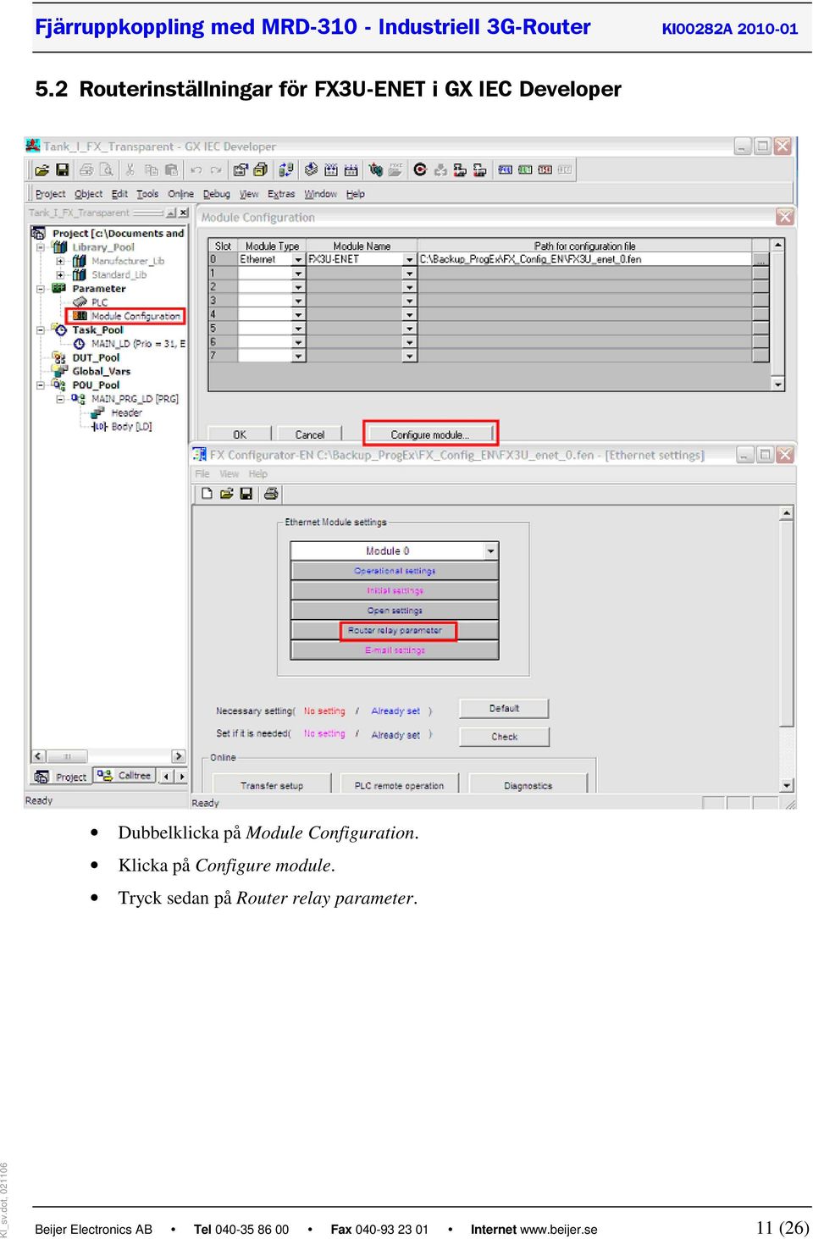Expand the Manufacturer_Lib tree node
Screen dimensions: 813x1239
[x=59, y=261]
